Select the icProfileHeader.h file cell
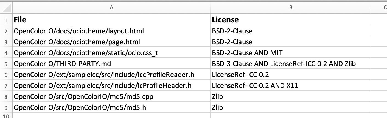This screenshot has width=387, height=118. 111,86
